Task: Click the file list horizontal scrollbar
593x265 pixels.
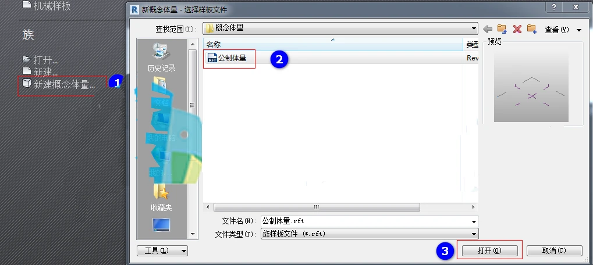Action: click(317, 207)
